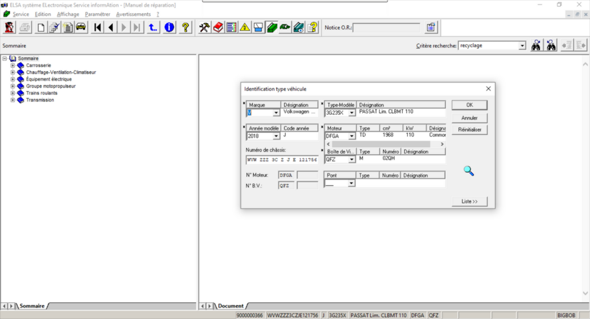
Task: Open the Edition menu
Action: point(43,15)
